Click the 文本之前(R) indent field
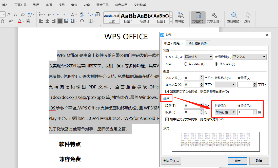 [x=192, y=78]
